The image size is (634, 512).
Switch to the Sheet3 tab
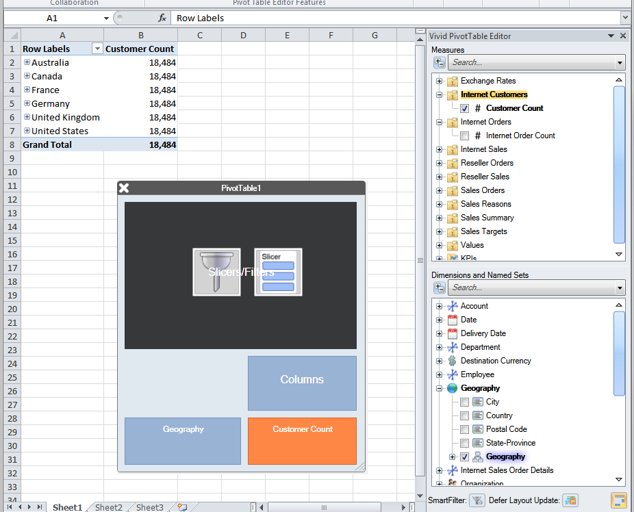pos(150,507)
